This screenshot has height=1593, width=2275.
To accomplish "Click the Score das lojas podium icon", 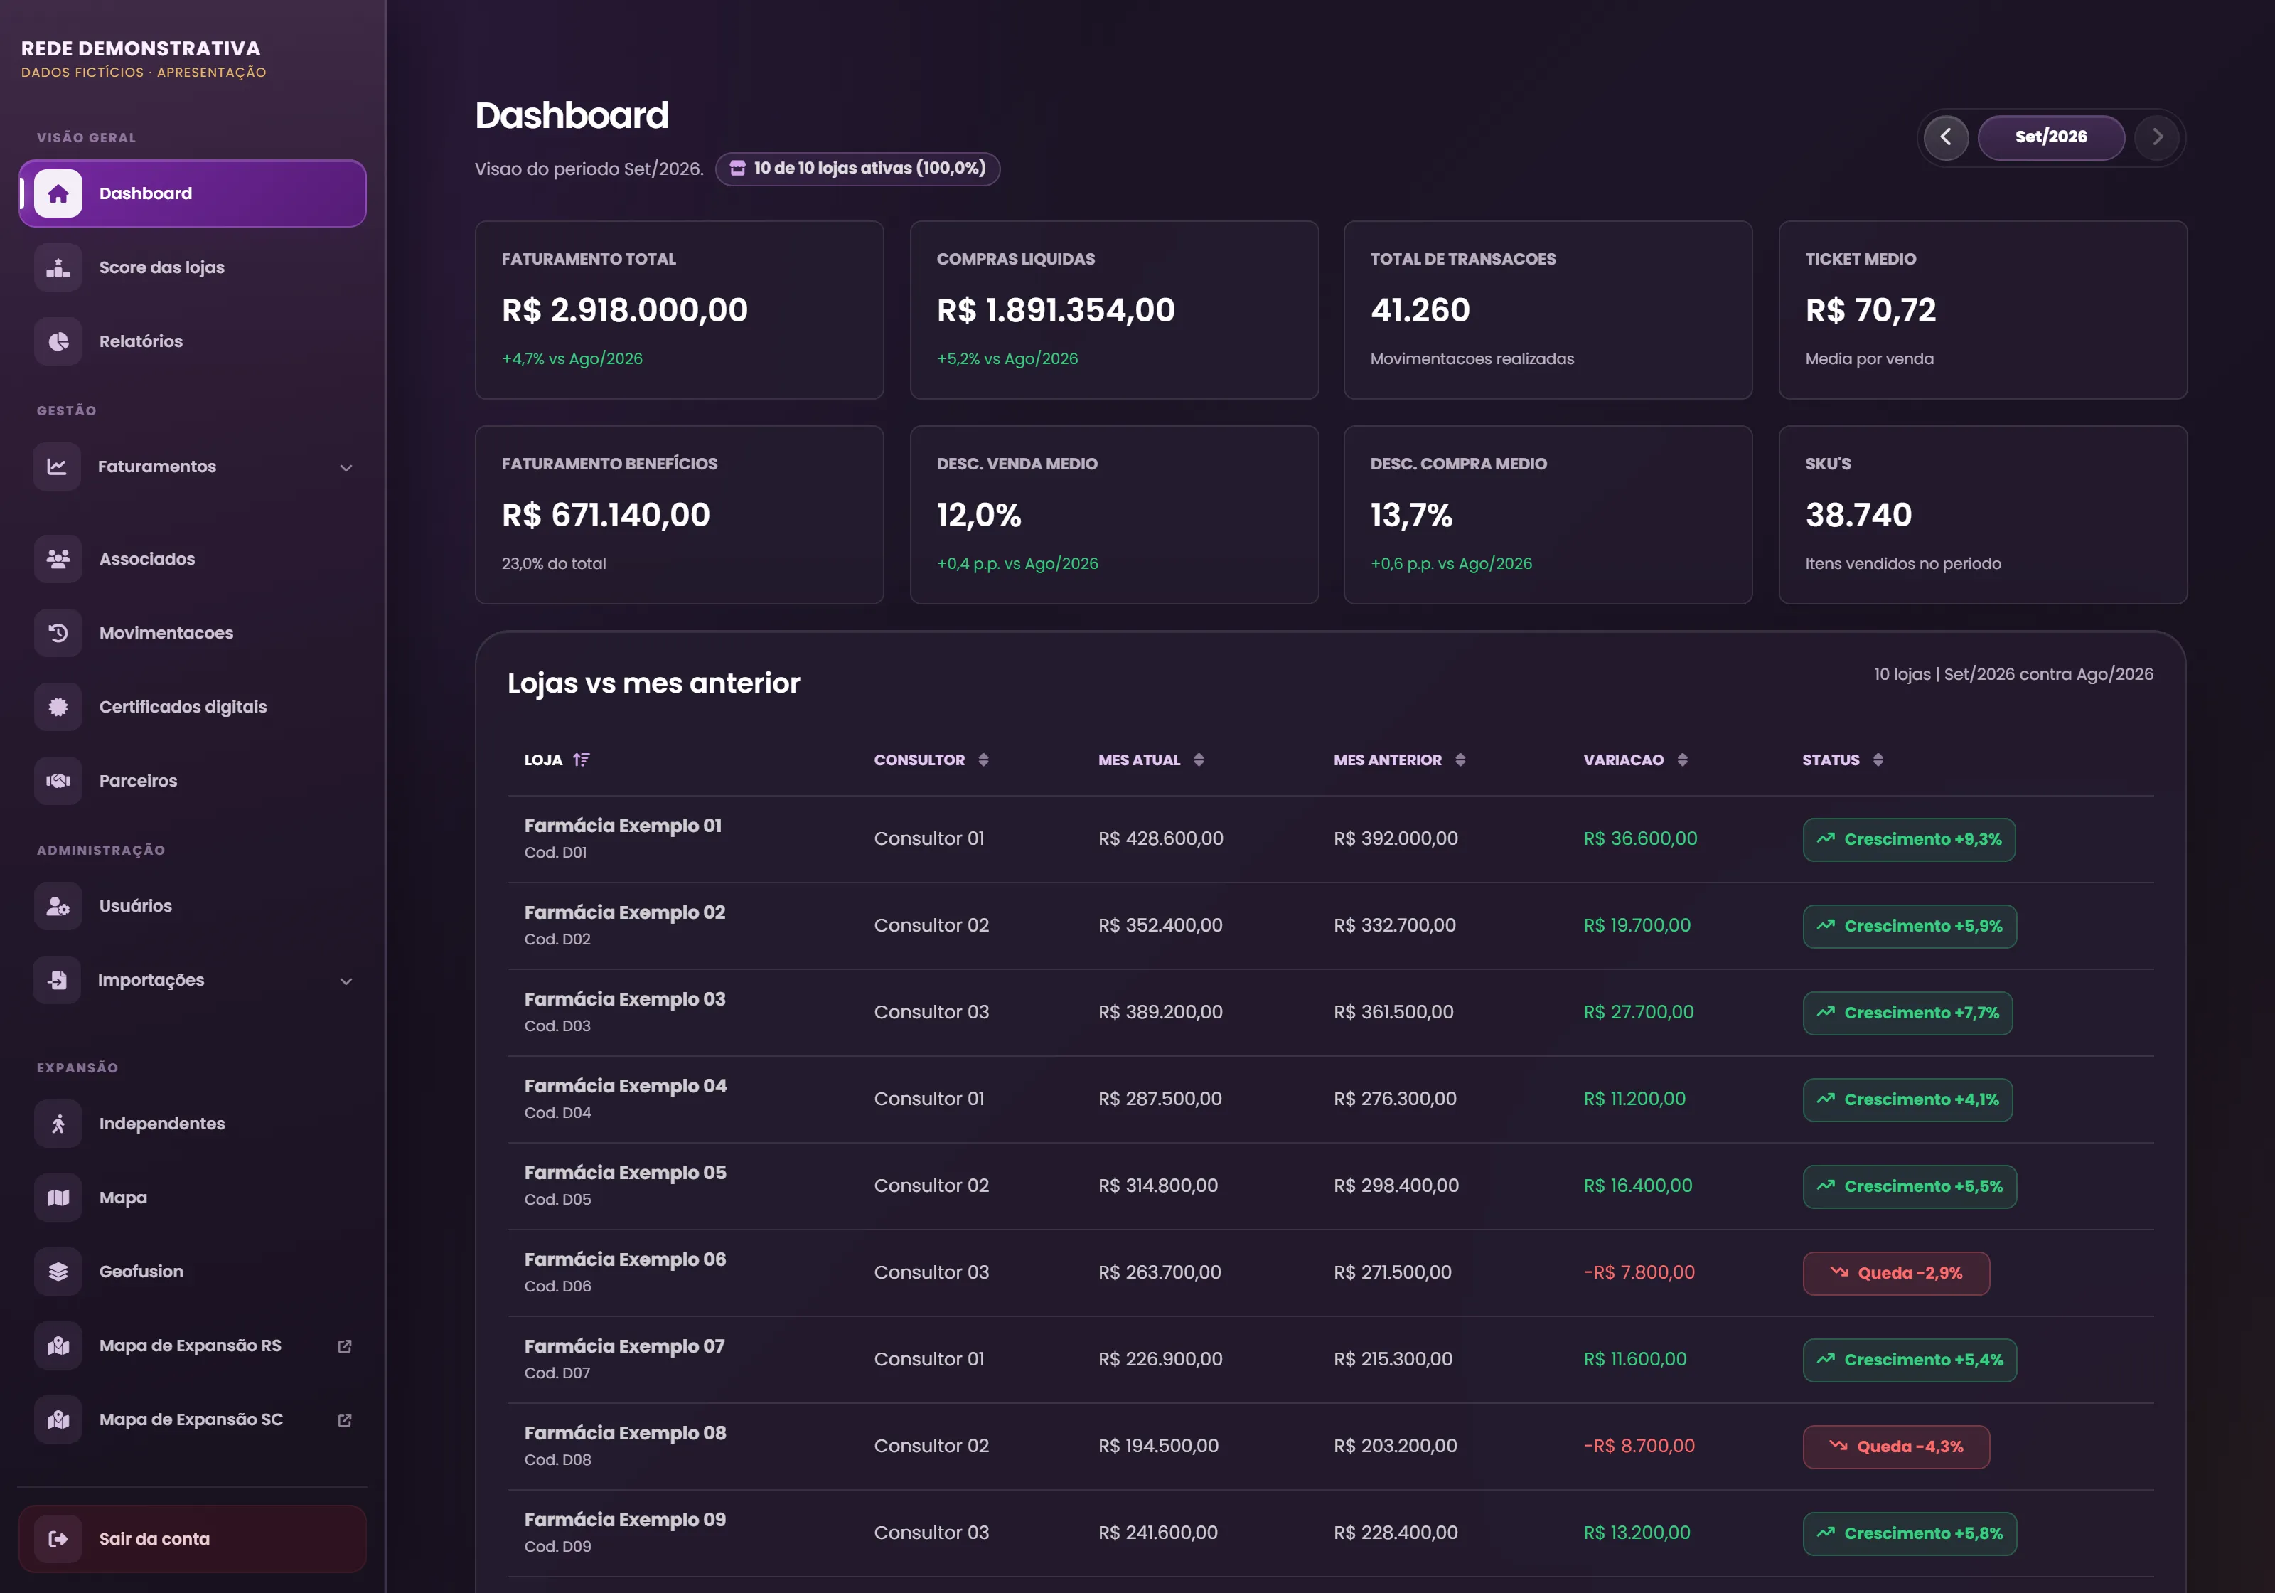I will (x=58, y=267).
